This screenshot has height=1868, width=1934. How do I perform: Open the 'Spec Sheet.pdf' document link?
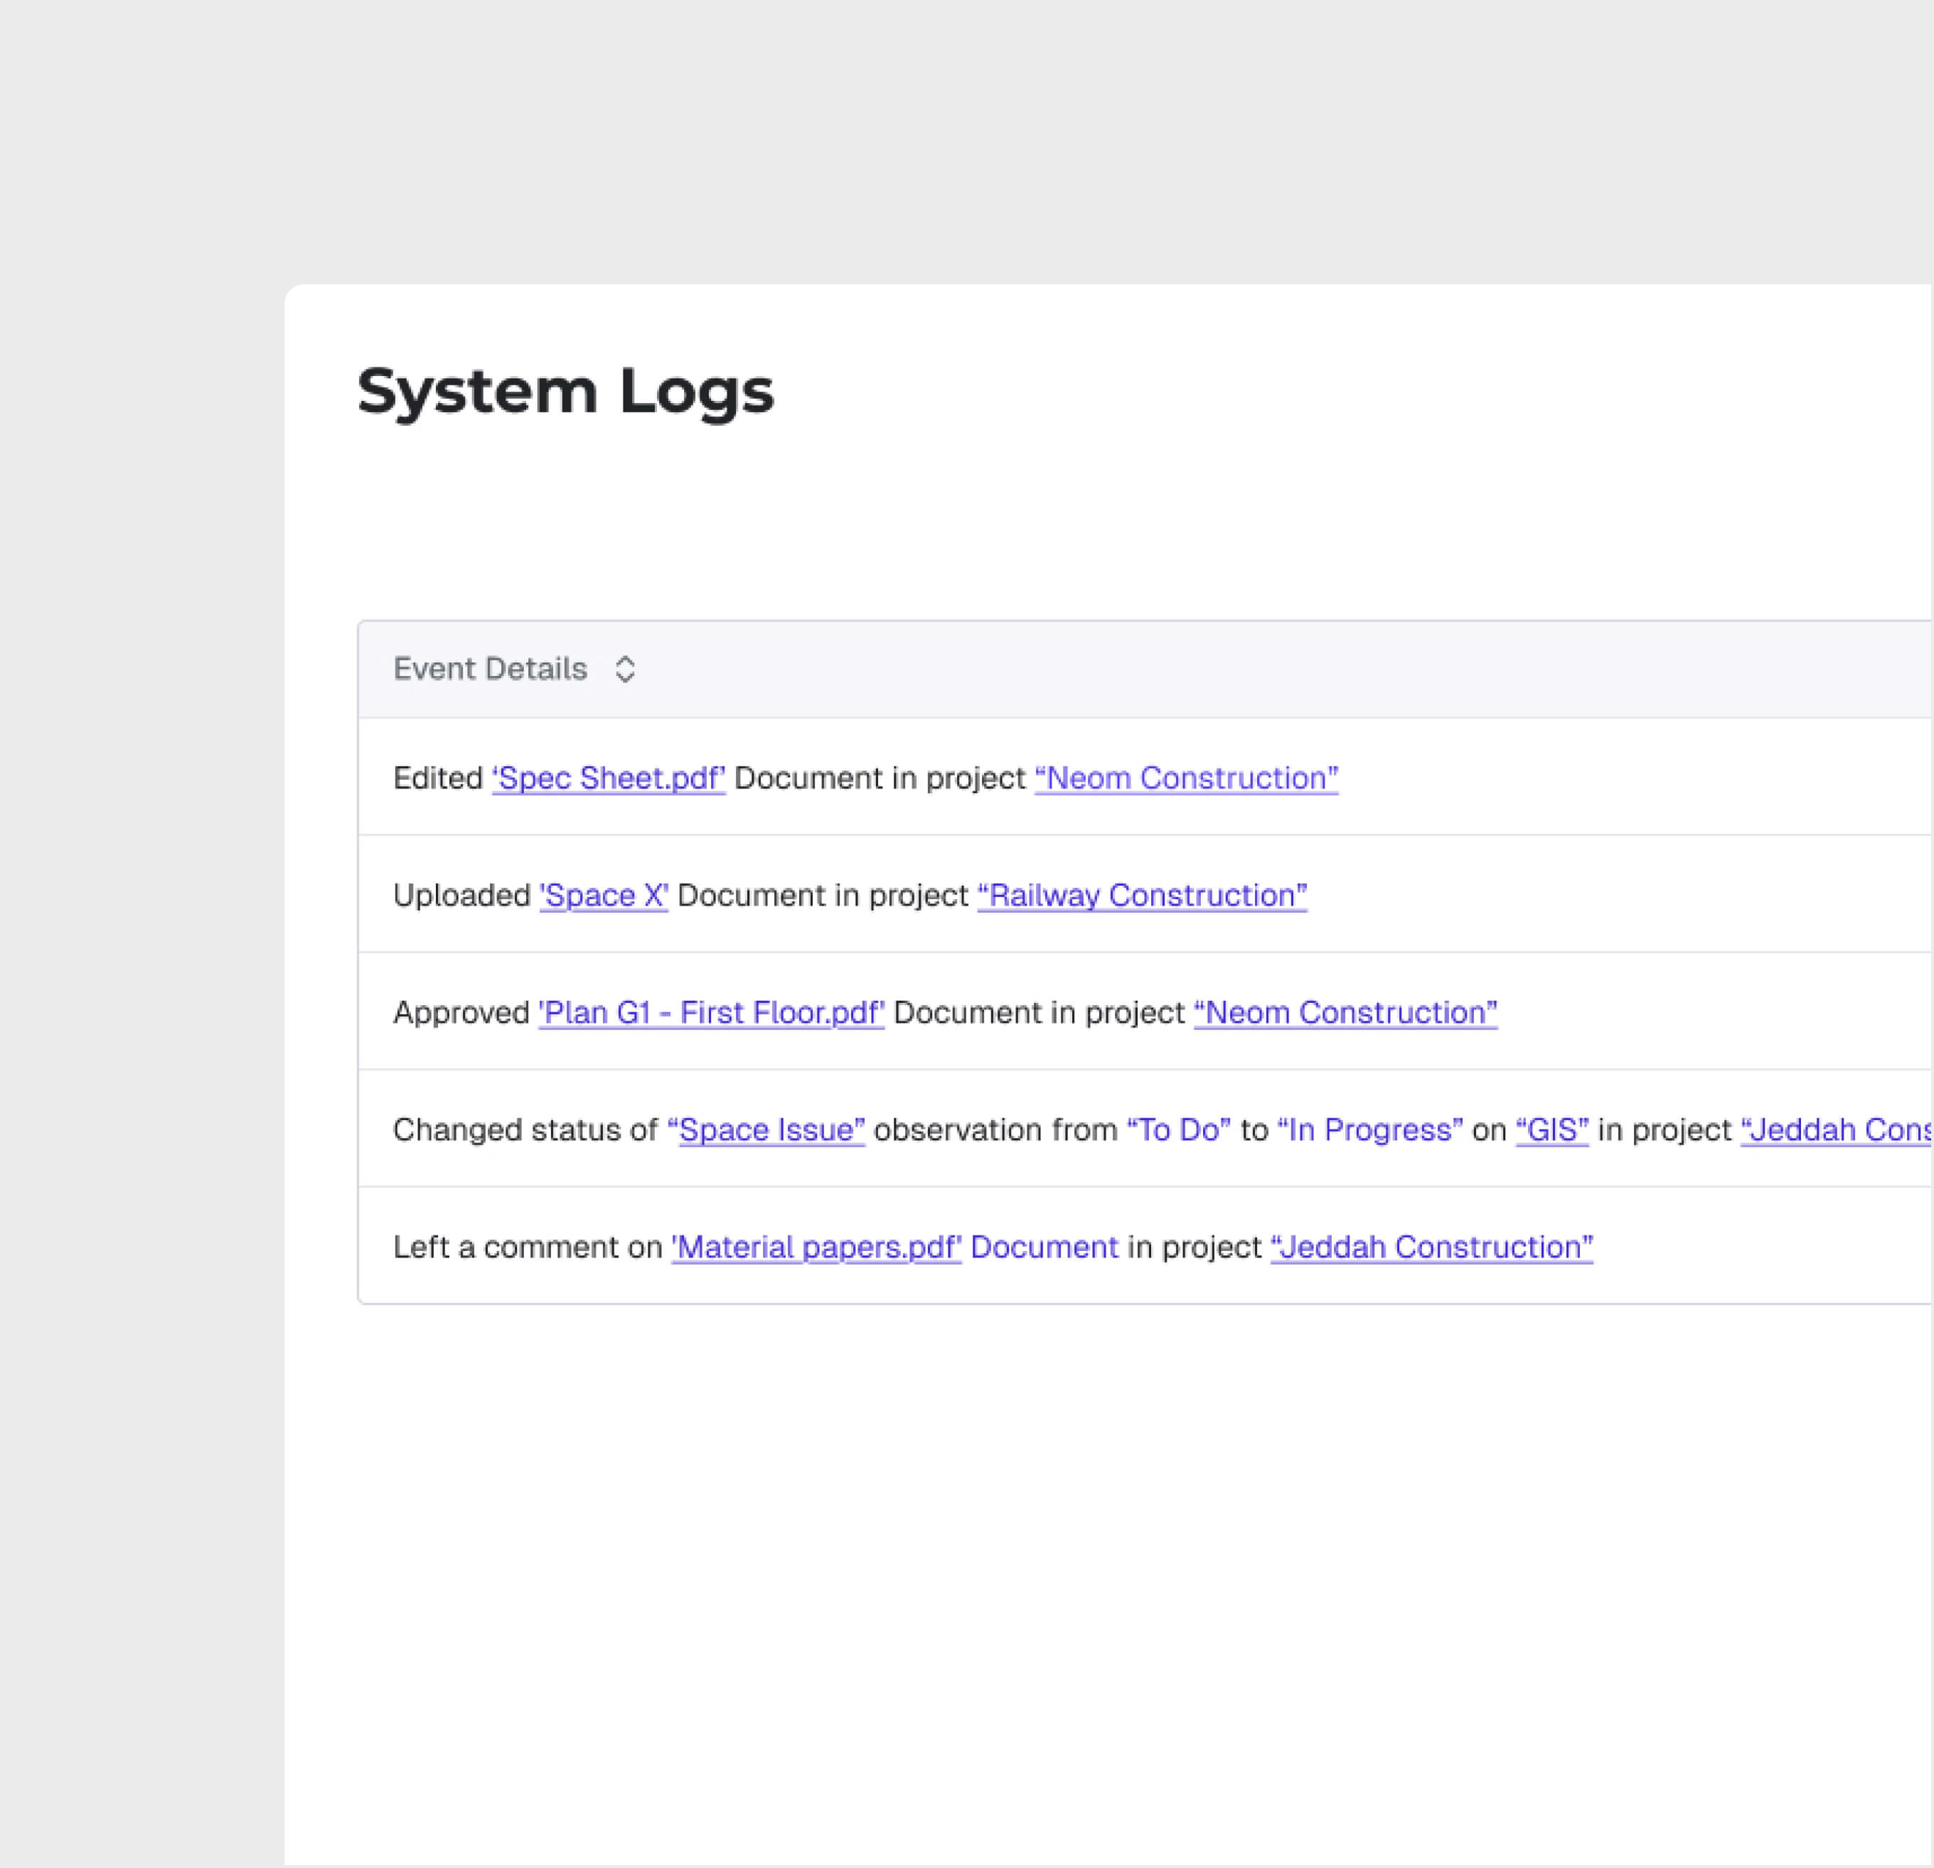[608, 778]
